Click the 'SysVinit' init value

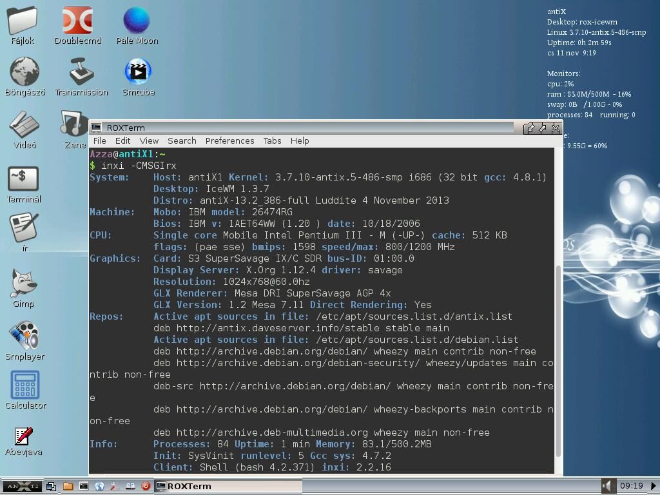(211, 456)
